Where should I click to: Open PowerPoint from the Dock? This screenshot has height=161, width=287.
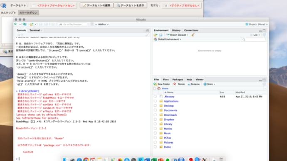(161, 160)
